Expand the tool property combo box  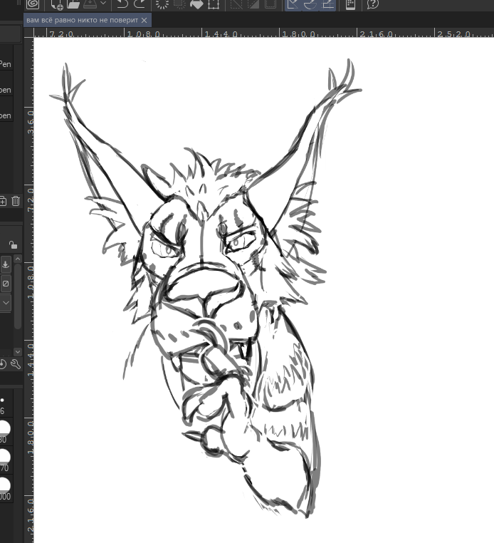(6, 302)
